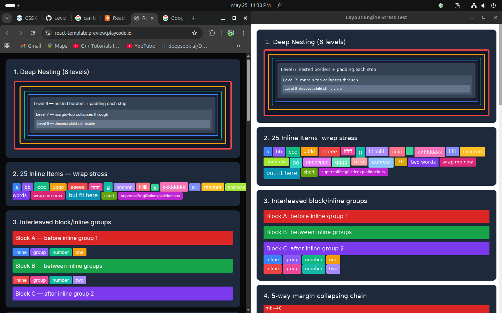This screenshot has width=502, height=313.
Task: Open the YouTube bookmark
Action: coord(141,46)
